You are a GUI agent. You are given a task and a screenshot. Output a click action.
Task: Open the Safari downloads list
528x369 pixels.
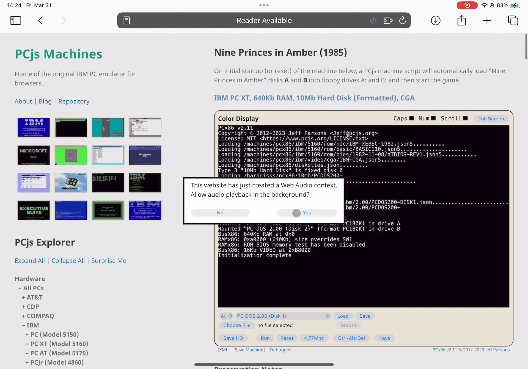point(436,20)
